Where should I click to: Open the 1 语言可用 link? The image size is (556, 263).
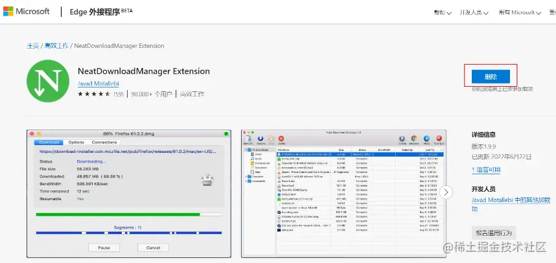tap(486, 170)
